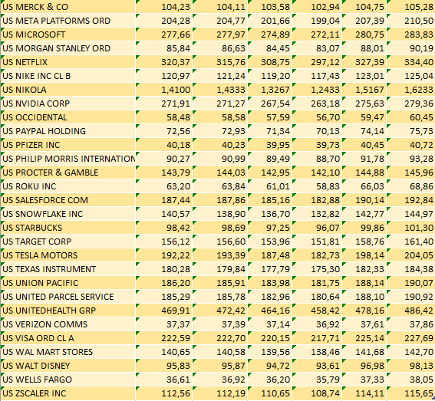Click Wells Fargo value 36,92
435x401 pixels.
coord(233,380)
